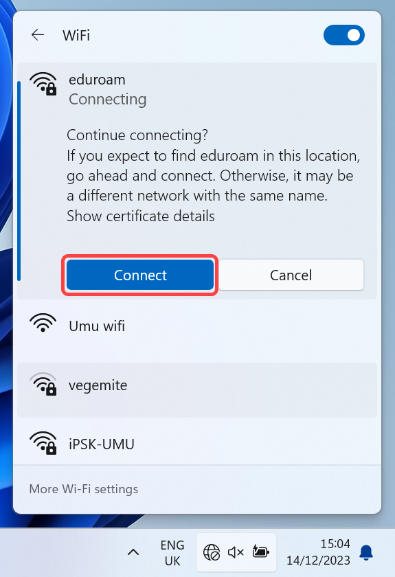Select the vegemite network entry
395x577 pixels.
197,389
